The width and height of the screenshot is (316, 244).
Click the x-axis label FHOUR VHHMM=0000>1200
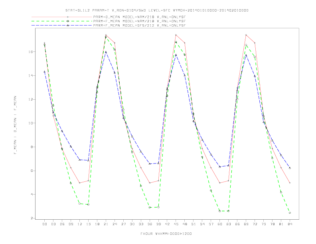166,234
